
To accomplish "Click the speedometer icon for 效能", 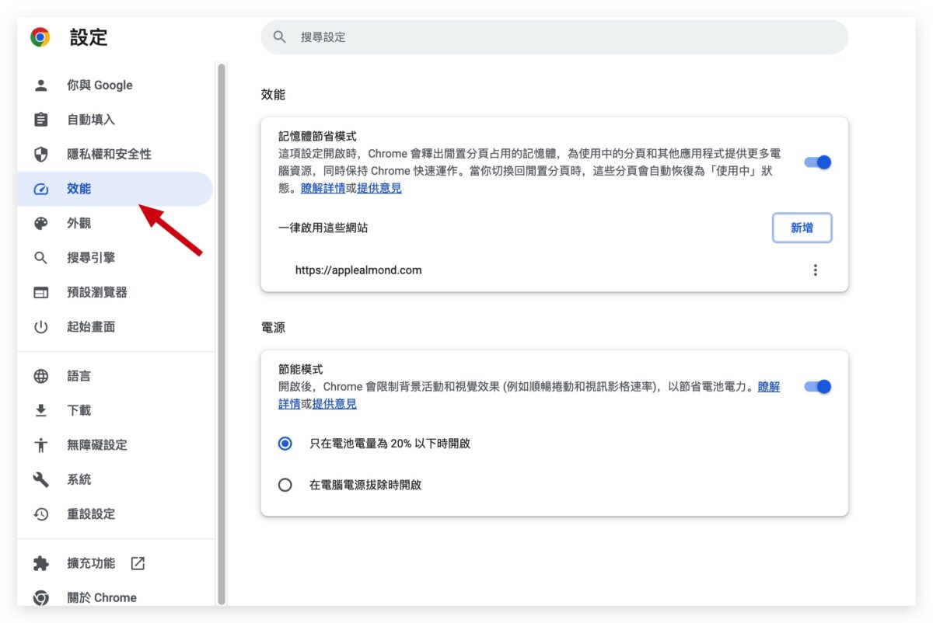I will [x=41, y=189].
